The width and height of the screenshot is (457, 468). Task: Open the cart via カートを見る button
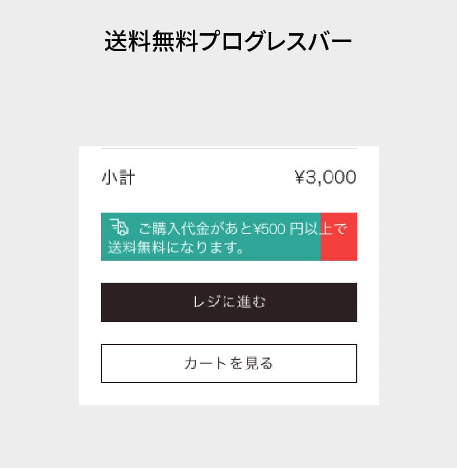229,363
